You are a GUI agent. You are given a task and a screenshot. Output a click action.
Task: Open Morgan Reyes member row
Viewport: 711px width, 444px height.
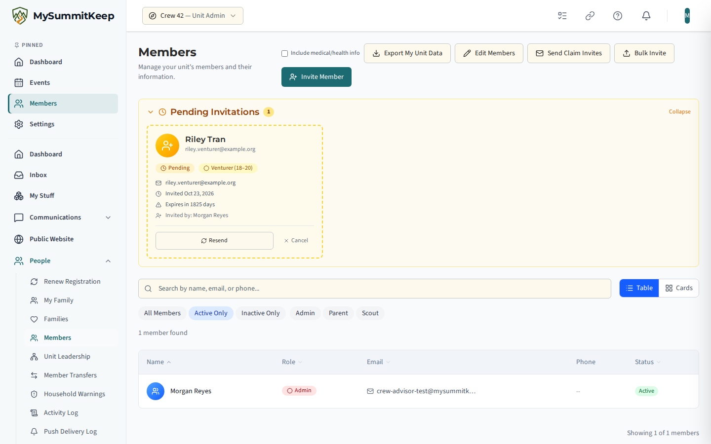tap(419, 391)
